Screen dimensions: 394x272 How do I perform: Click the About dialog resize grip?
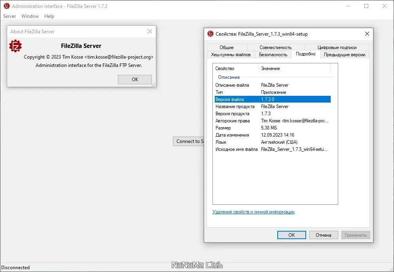coord(153,85)
